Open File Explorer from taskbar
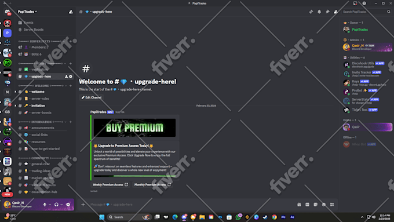Image resolution: width=394 pixels, height=222 pixels. (202, 217)
